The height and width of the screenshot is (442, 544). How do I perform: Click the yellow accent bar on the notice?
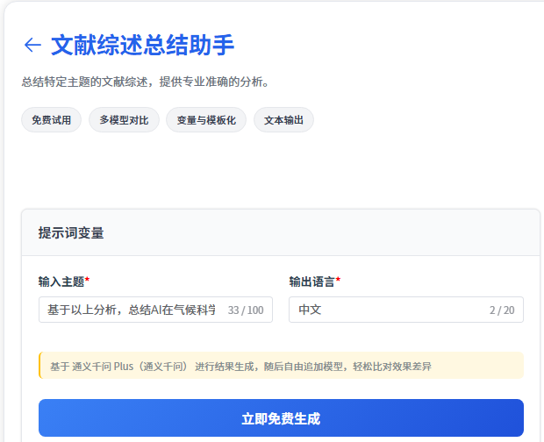pos(39,366)
